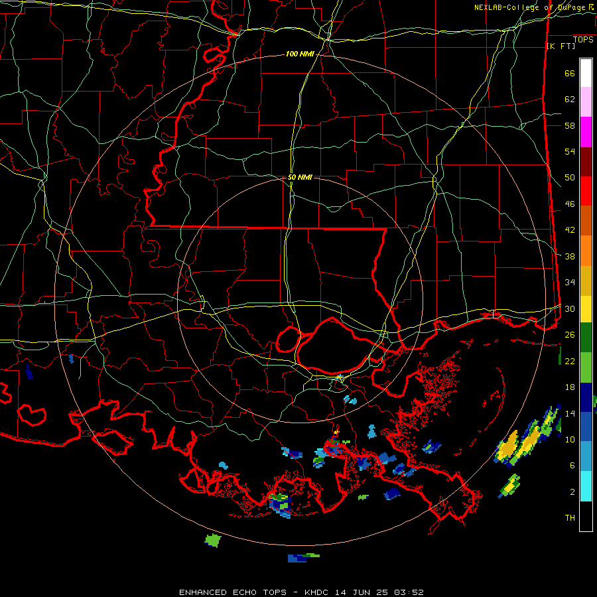Click the legend value 54
Viewport: 597px width, 597px height.
pyautogui.click(x=570, y=151)
